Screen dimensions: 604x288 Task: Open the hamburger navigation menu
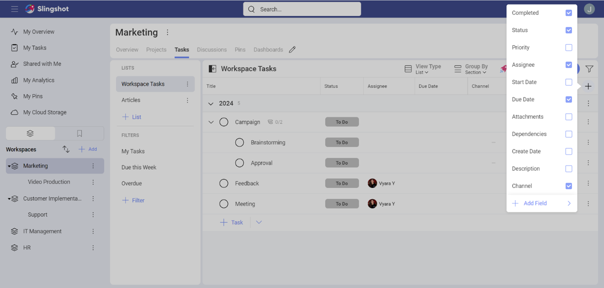[14, 9]
